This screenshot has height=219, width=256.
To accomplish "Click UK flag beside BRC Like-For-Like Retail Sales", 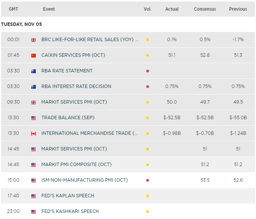I will tap(34, 40).
